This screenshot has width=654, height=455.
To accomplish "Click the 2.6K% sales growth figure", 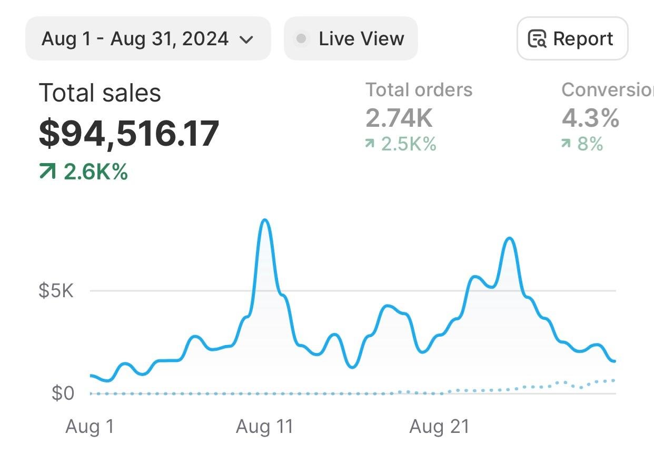I will [x=96, y=171].
